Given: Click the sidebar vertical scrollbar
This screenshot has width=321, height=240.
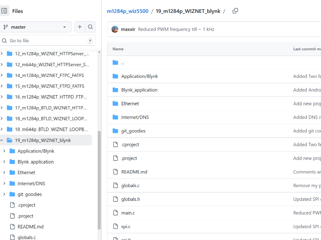Looking at the screenshot, I should tap(99, 178).
